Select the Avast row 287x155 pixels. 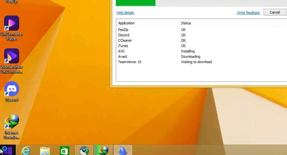pos(201,57)
